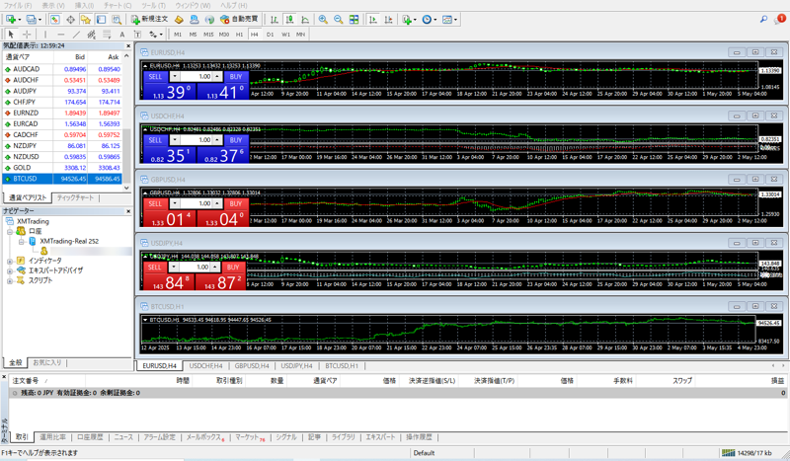Collapse the 口座 tree node
The height and width of the screenshot is (461, 790).
(10, 231)
